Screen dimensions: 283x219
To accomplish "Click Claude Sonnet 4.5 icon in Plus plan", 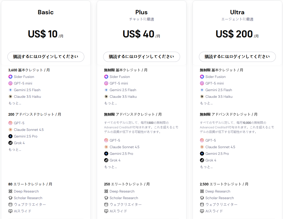I will click(106, 147).
